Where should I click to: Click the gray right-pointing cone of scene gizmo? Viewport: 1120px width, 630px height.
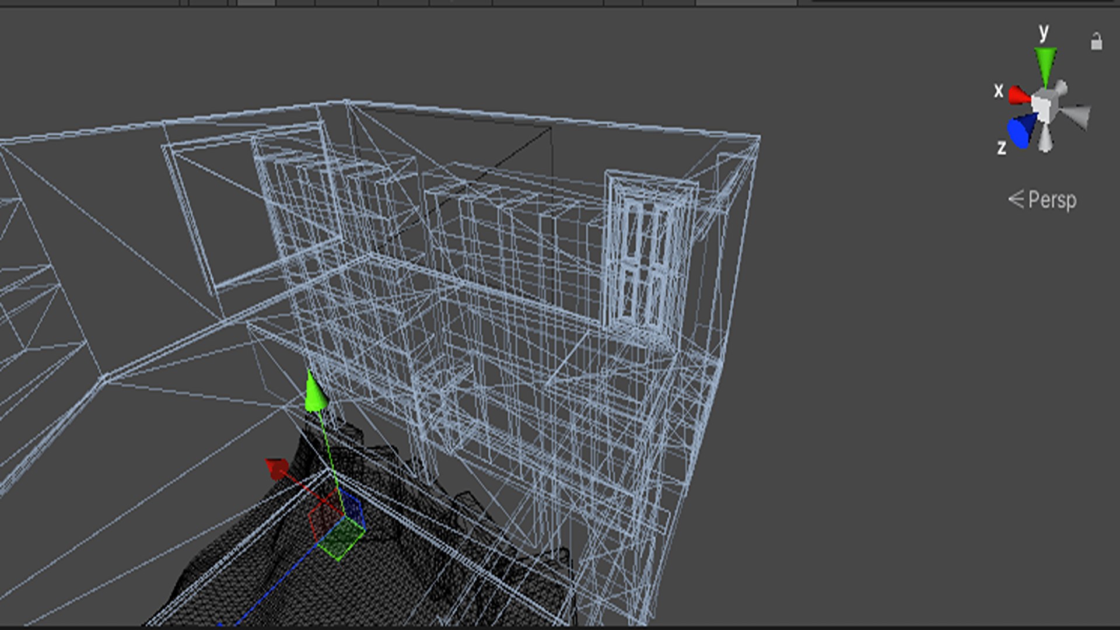click(1077, 114)
